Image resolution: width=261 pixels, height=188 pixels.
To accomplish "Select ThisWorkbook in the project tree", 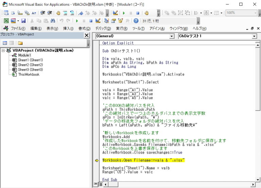I will point(29,74).
